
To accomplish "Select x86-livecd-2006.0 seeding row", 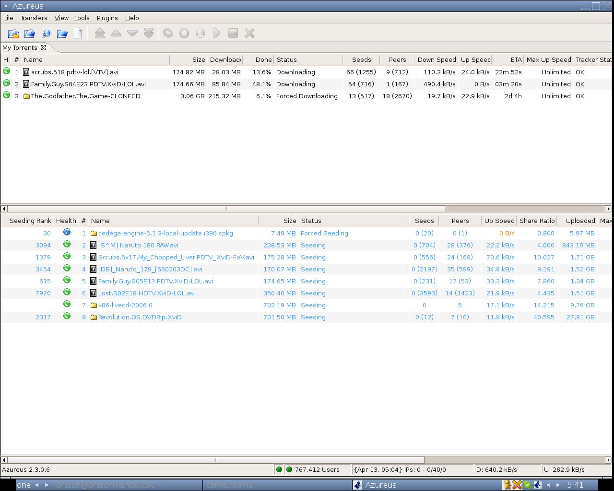I will pyautogui.click(x=306, y=305).
